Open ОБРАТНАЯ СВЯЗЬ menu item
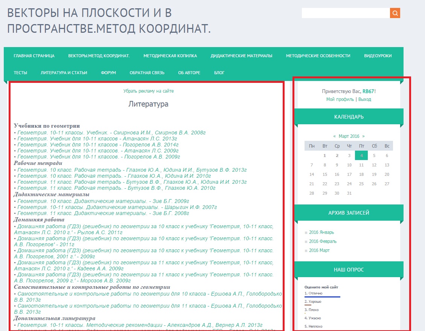 click(147, 73)
